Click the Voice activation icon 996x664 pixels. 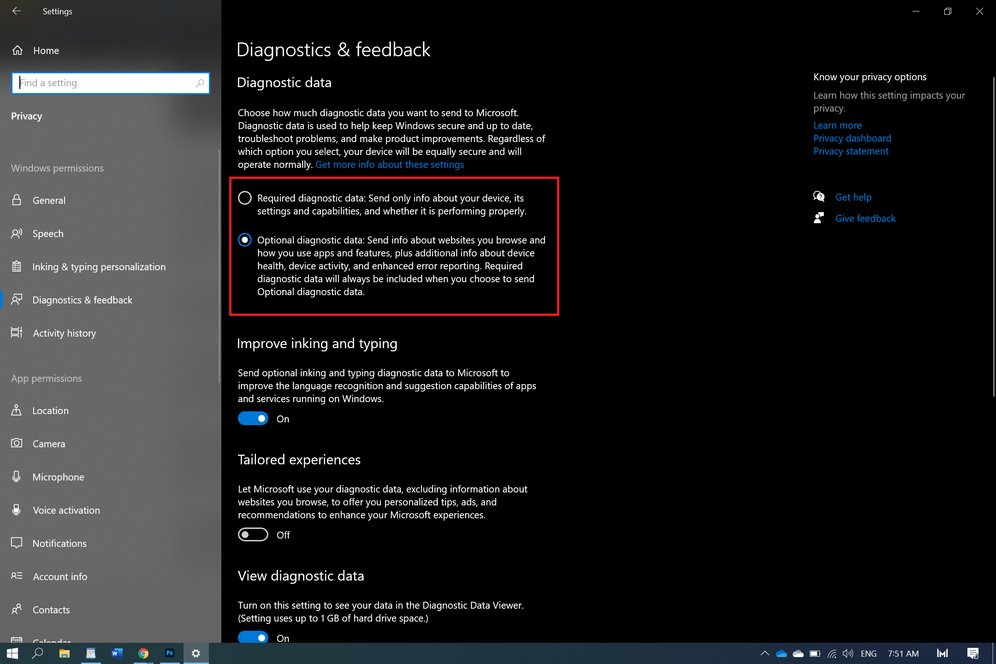[17, 510]
